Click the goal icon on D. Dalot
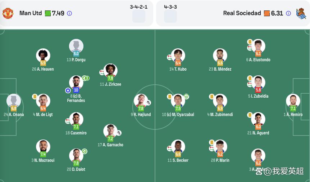This screenshot has height=182, width=310. point(85,151)
